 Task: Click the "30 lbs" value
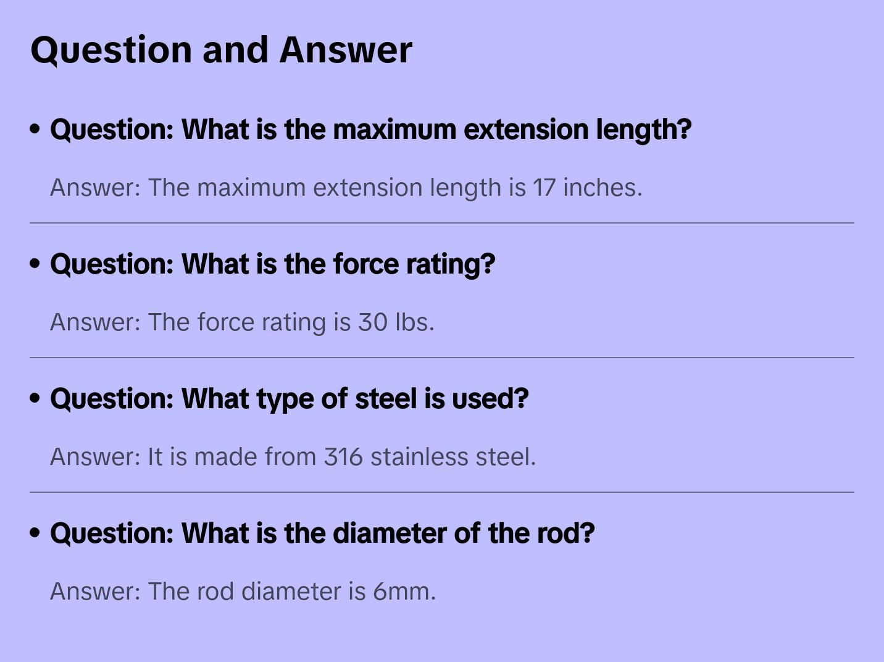pyautogui.click(x=394, y=322)
